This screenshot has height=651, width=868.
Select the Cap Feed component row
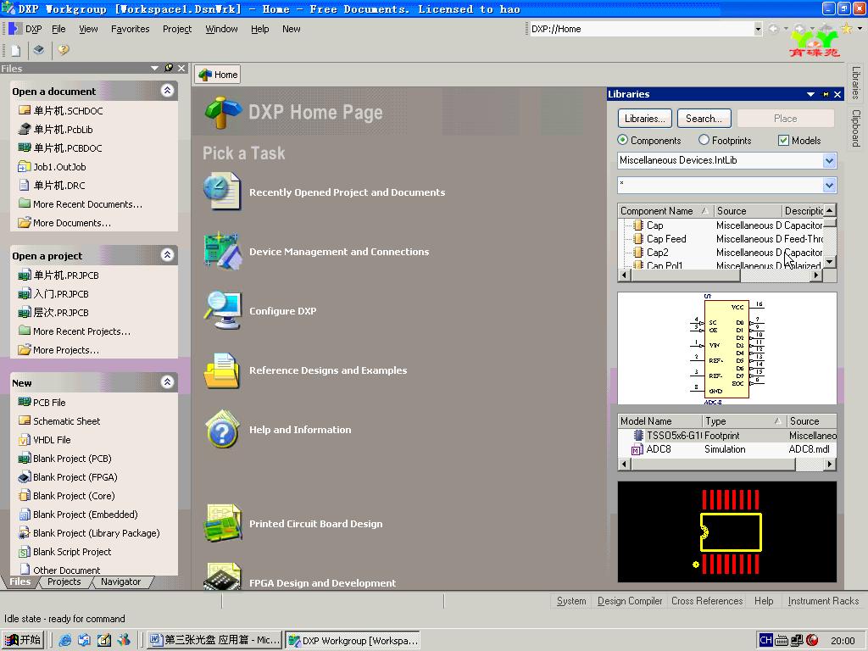click(721, 239)
